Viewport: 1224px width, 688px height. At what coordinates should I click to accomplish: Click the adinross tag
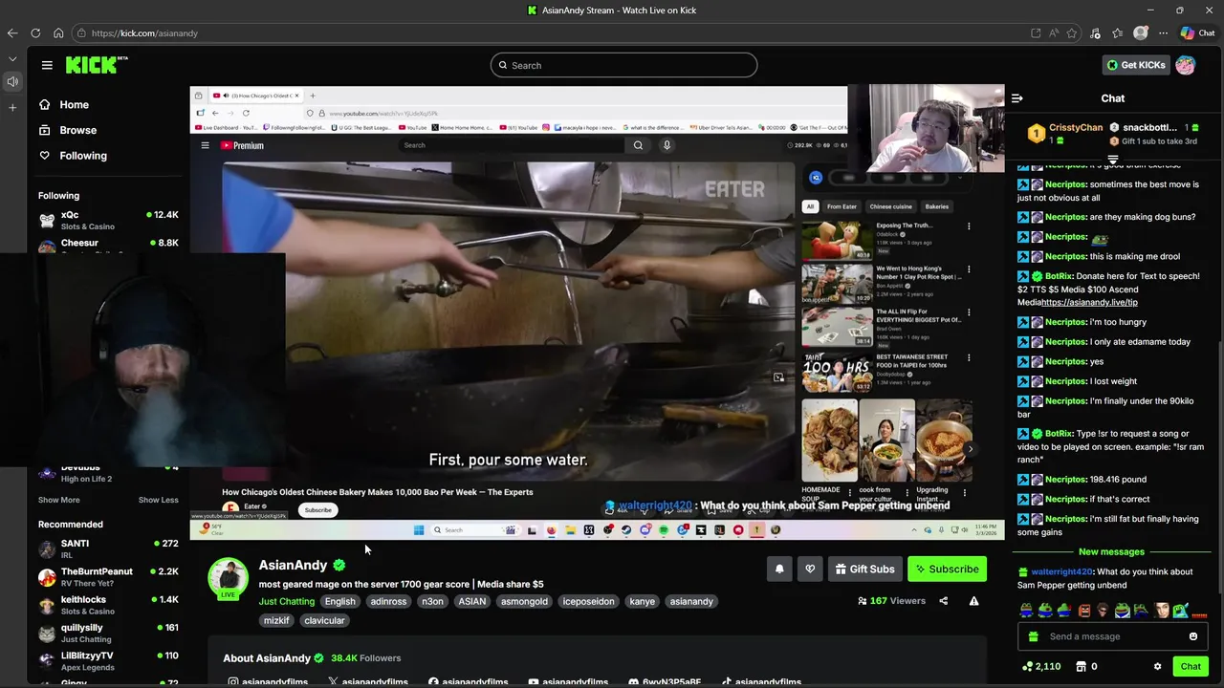388,602
